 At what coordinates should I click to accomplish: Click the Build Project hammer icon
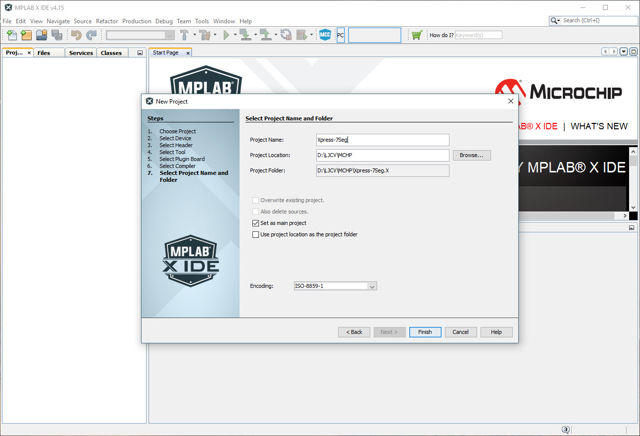point(184,35)
